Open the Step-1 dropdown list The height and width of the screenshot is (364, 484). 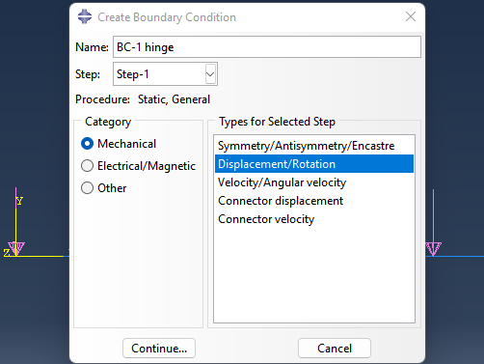165,74
